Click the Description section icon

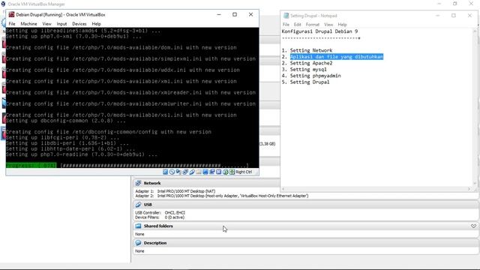138,243
